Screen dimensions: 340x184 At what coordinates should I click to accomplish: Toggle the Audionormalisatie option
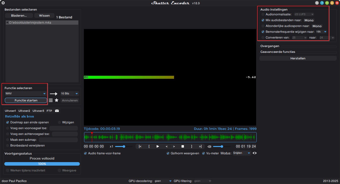(263, 14)
